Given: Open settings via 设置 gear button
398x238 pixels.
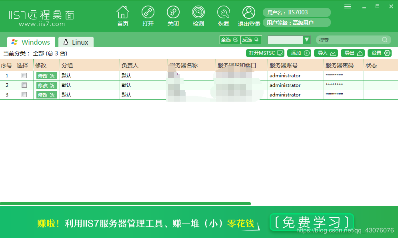Looking at the screenshot, I should click(x=379, y=53).
